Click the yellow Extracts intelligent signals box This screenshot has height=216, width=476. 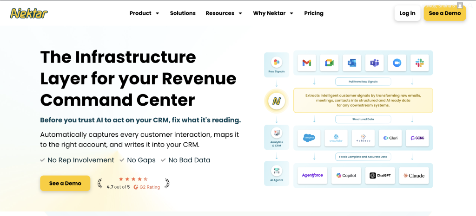pos(363,101)
